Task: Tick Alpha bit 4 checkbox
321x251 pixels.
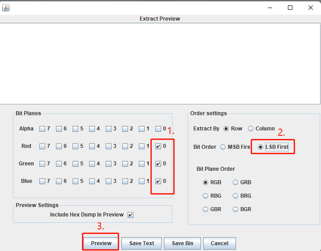Action: pos(92,129)
